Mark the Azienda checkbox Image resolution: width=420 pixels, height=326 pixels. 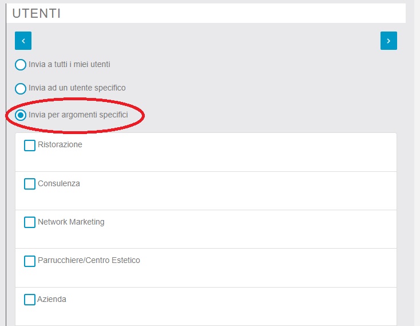[30, 300]
